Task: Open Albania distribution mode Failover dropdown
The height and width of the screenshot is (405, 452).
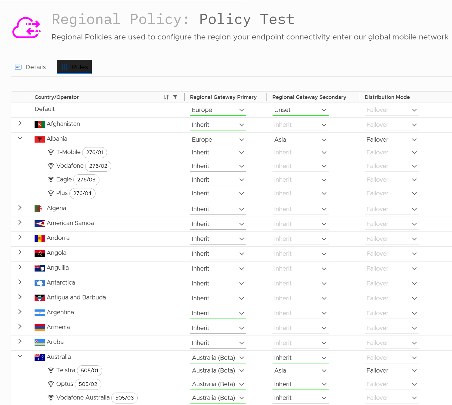Action: (x=392, y=140)
